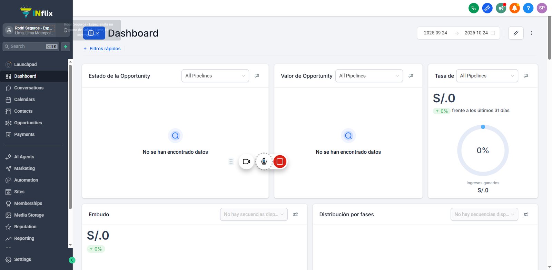Open the three-dot dashboard options menu
The image size is (552, 270).
tap(531, 33)
